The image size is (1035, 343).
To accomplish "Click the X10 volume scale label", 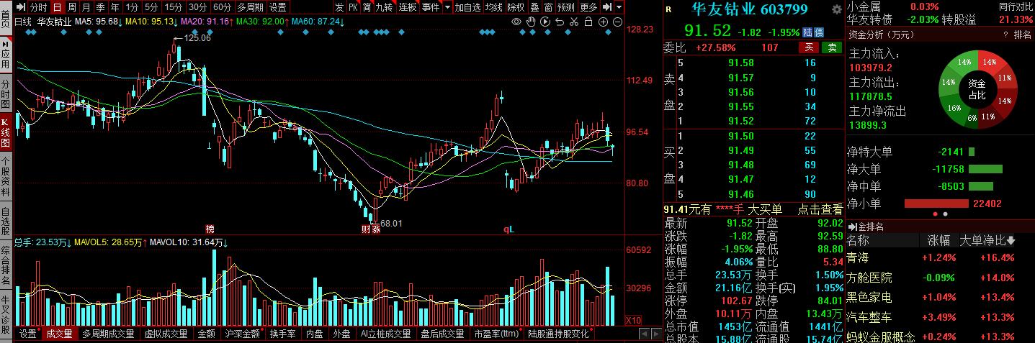I will point(632,320).
